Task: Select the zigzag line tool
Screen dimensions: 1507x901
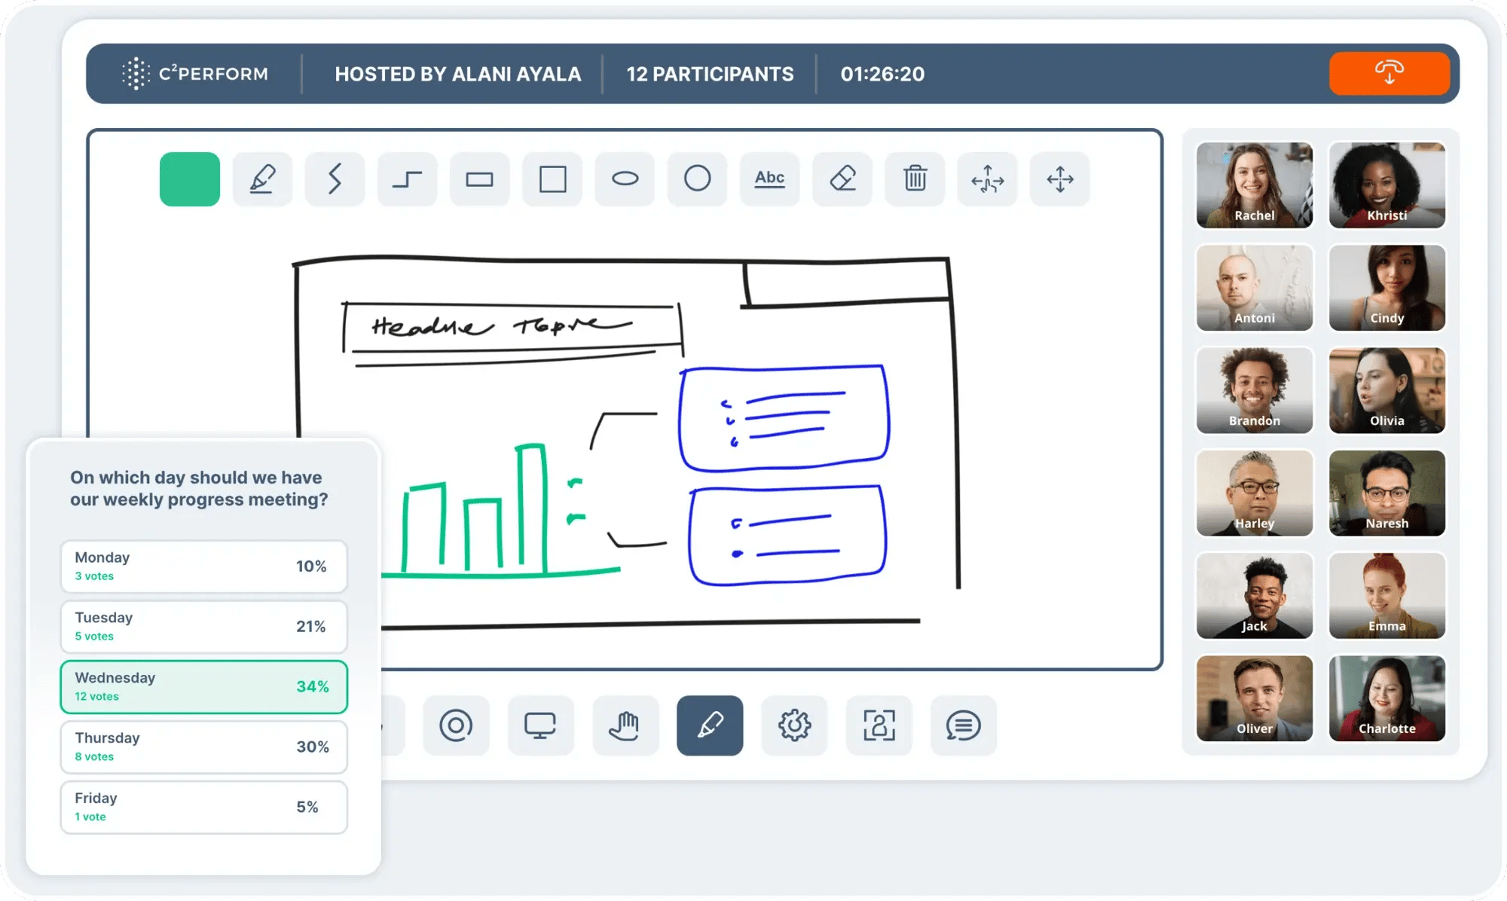Action: (335, 179)
